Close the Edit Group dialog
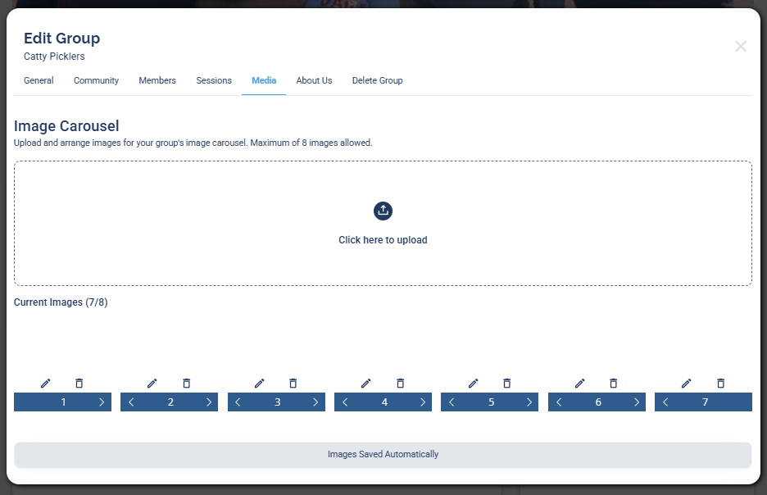 click(x=741, y=47)
